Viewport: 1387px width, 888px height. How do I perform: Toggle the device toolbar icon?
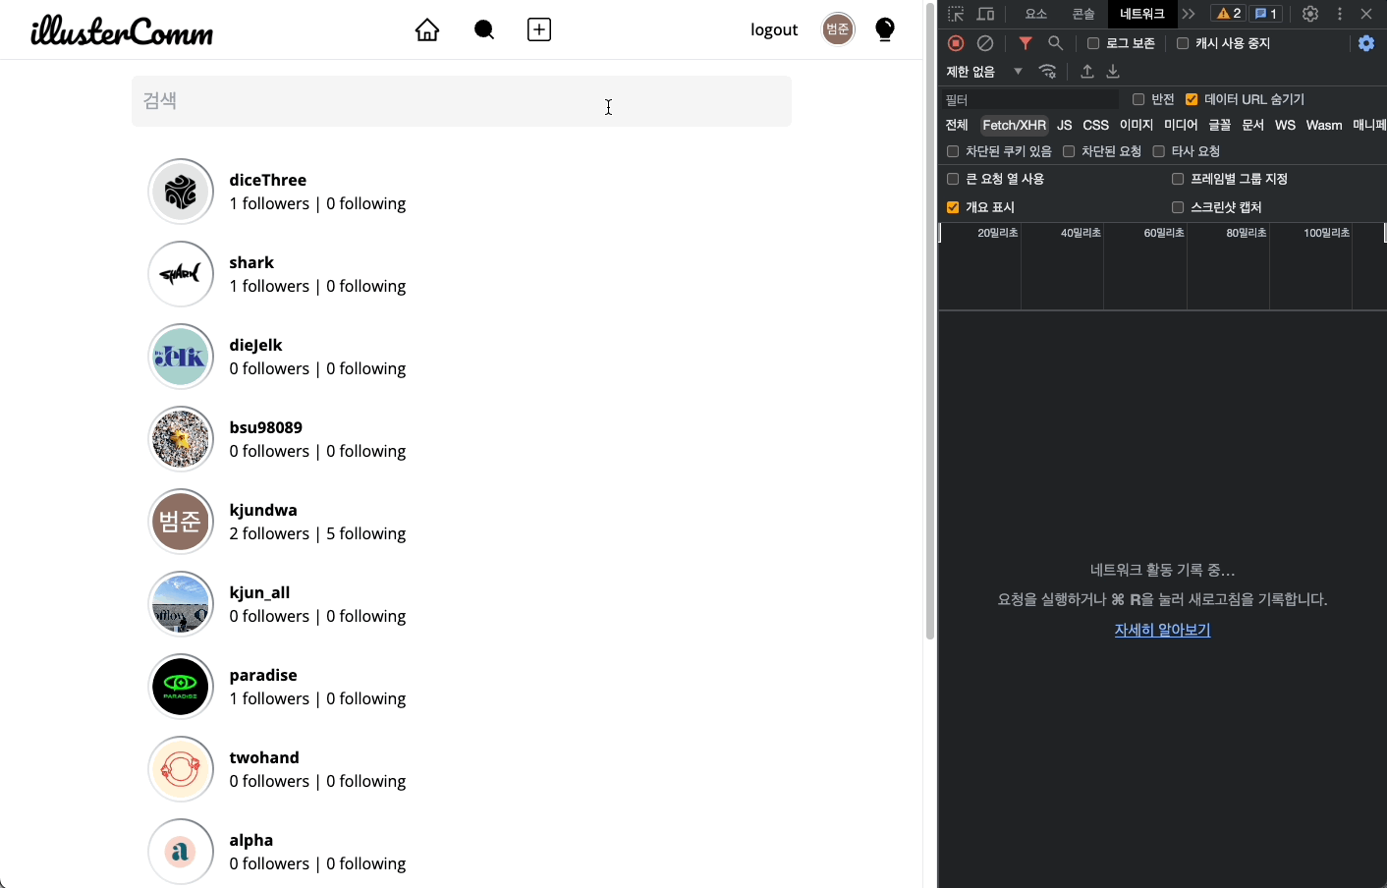985,14
